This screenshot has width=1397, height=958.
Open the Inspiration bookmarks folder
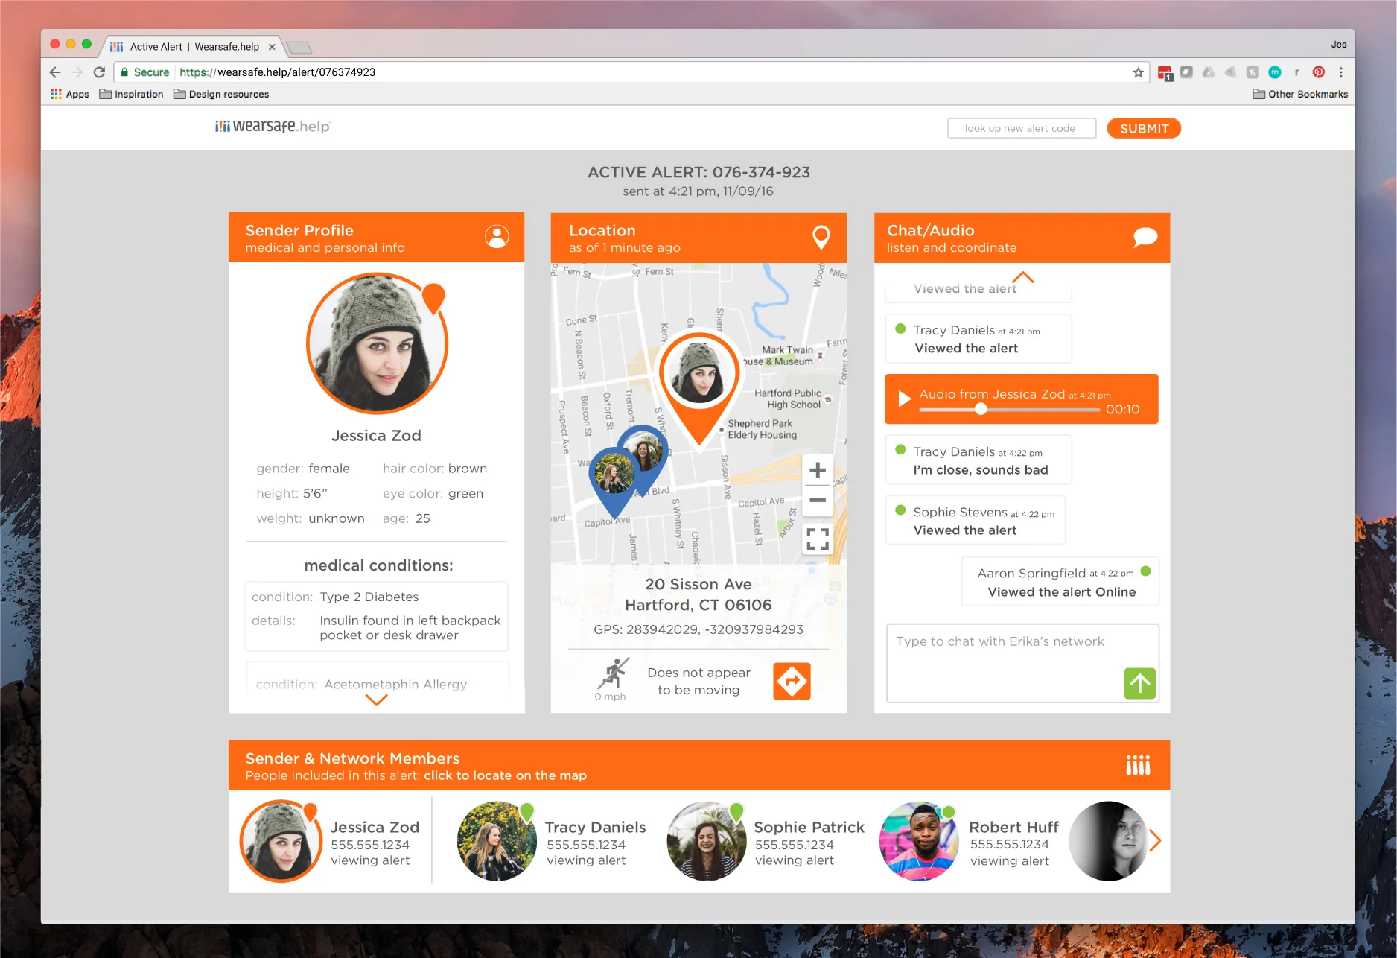coord(131,94)
